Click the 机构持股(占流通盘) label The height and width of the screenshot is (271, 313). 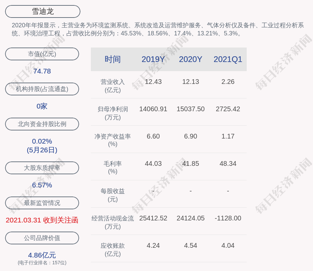(42, 89)
